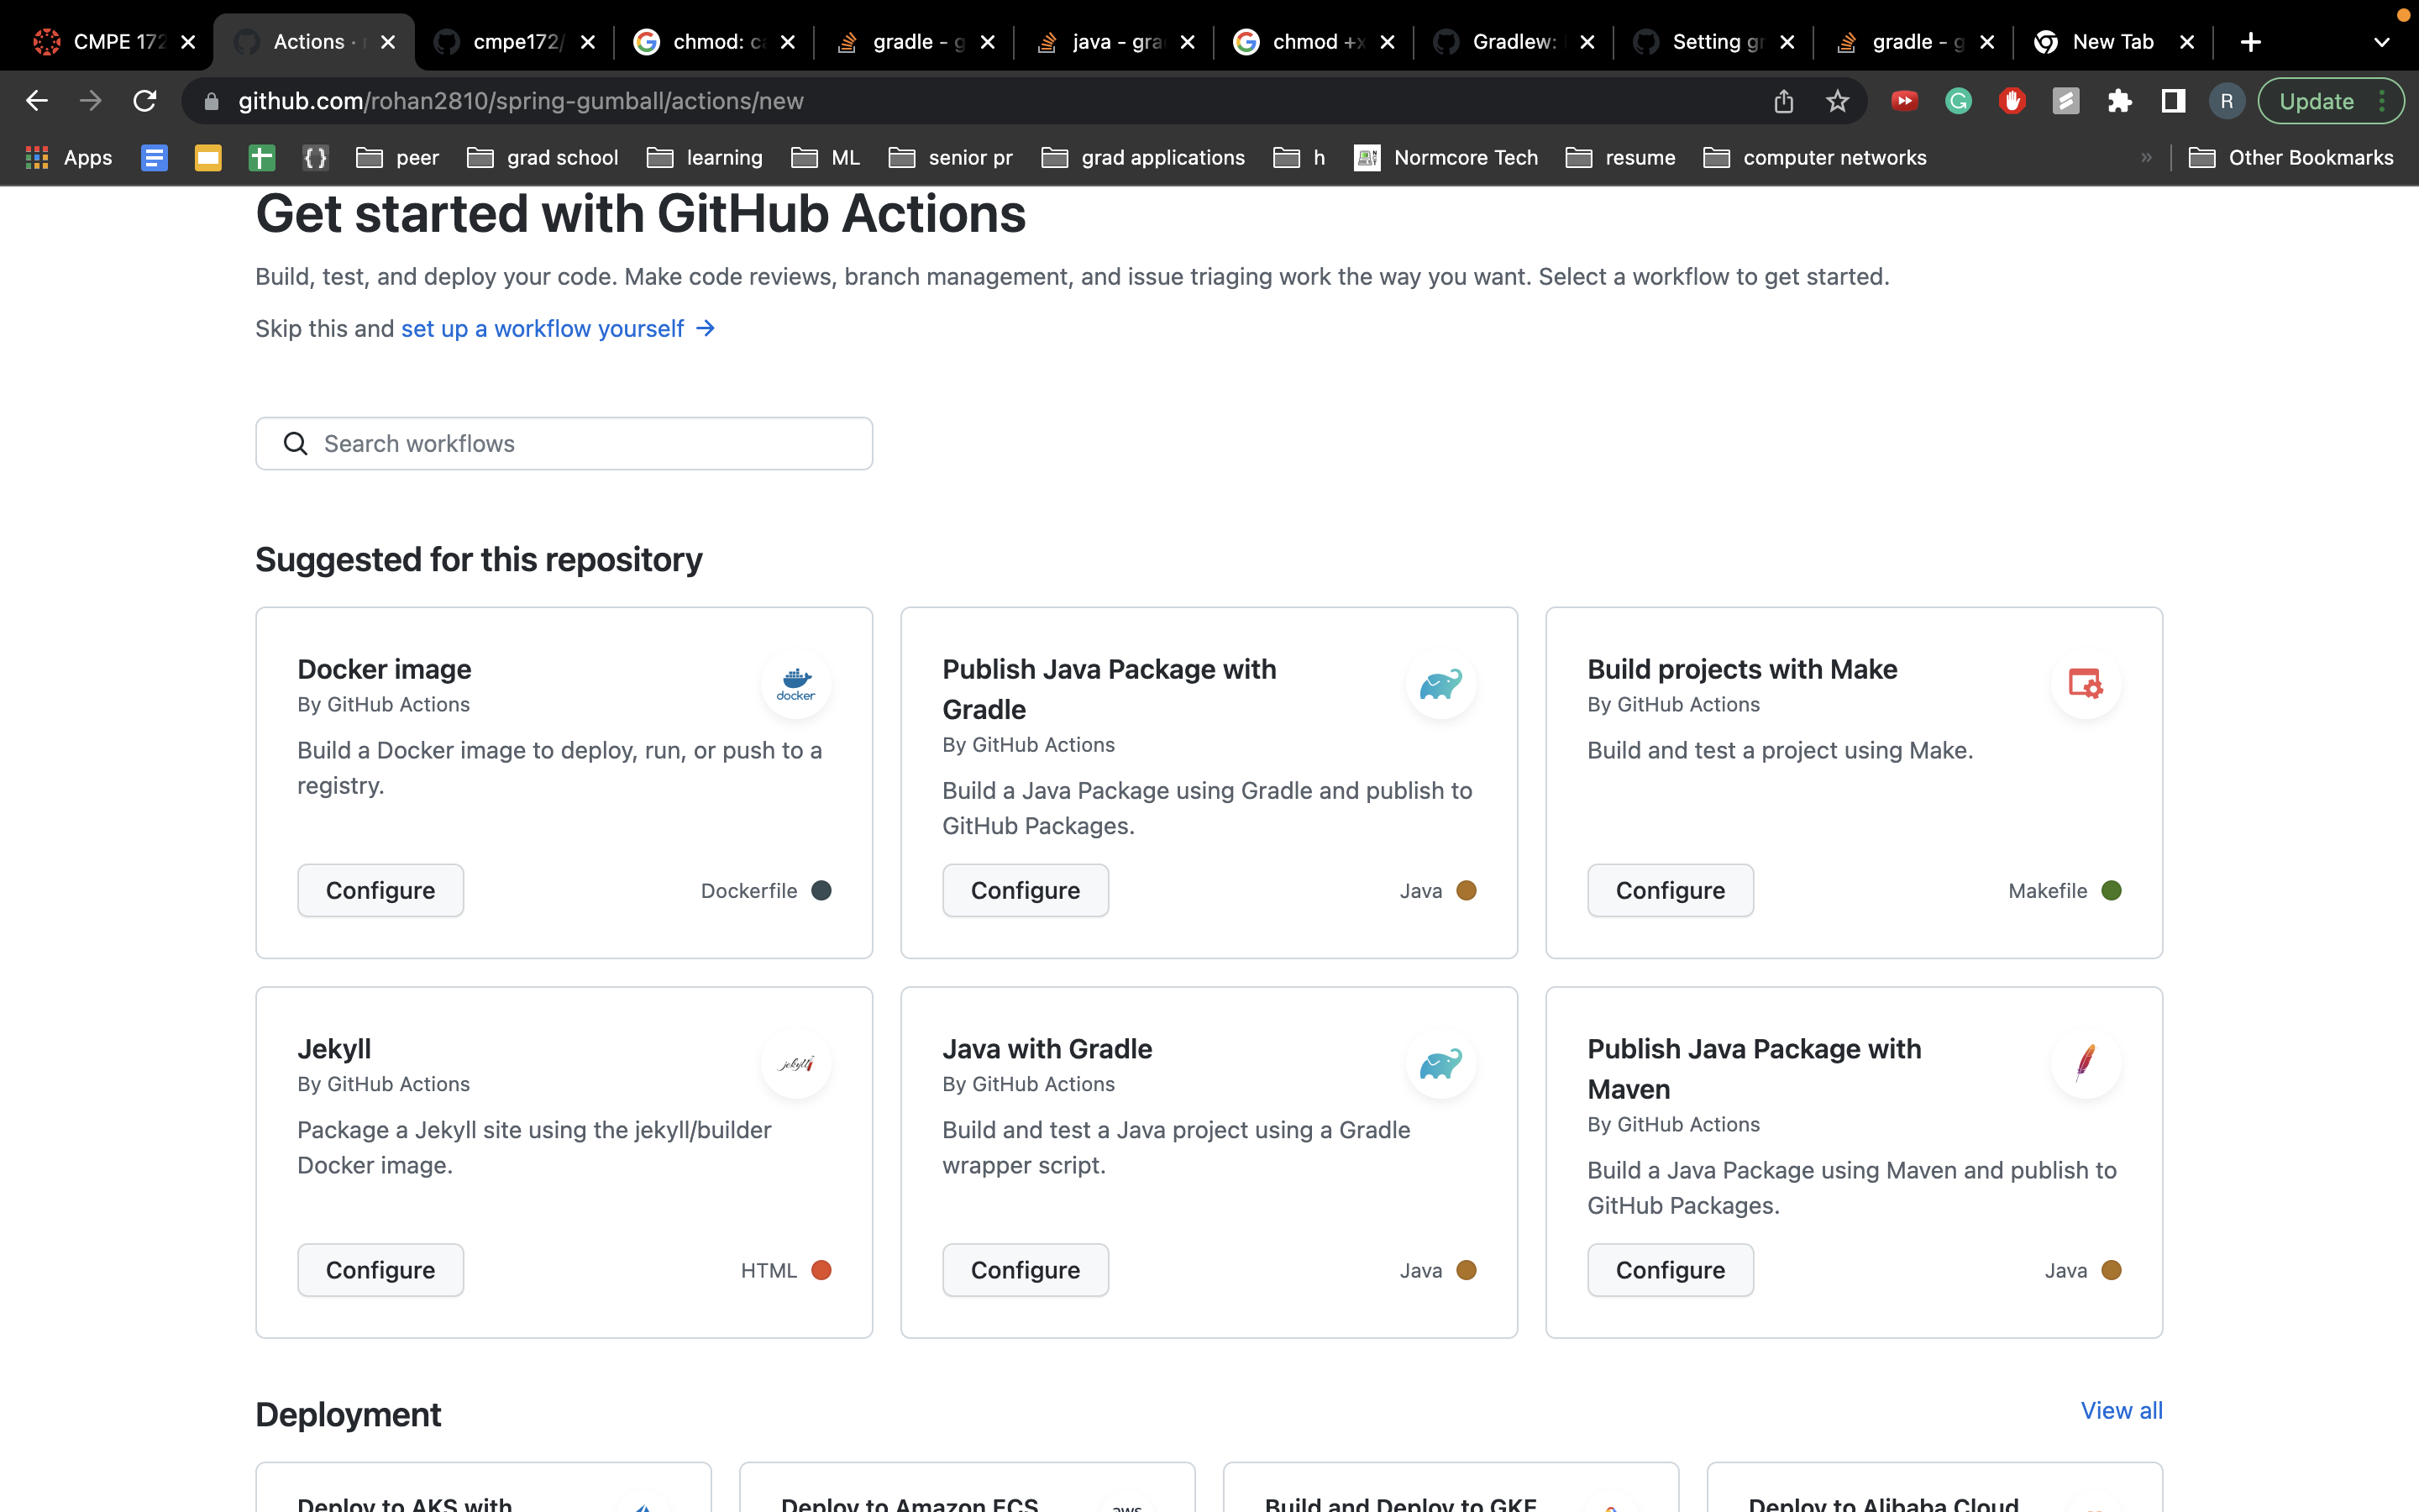
Task: Switch to the Gradlew GitHub tab
Action: click(x=1513, y=42)
